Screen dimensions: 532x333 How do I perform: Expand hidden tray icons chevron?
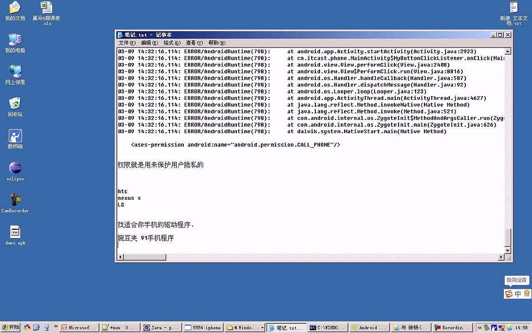tap(480, 327)
